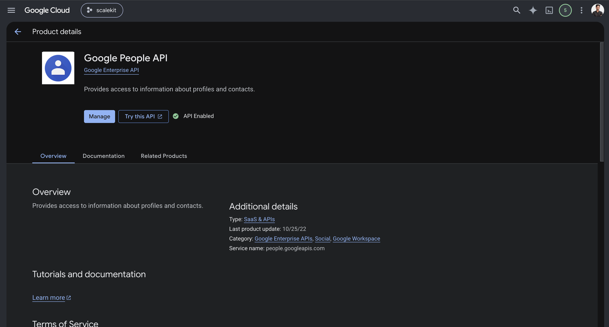Viewport: 609px width, 327px height.
Task: Go back using the left arrow
Action: click(x=18, y=32)
